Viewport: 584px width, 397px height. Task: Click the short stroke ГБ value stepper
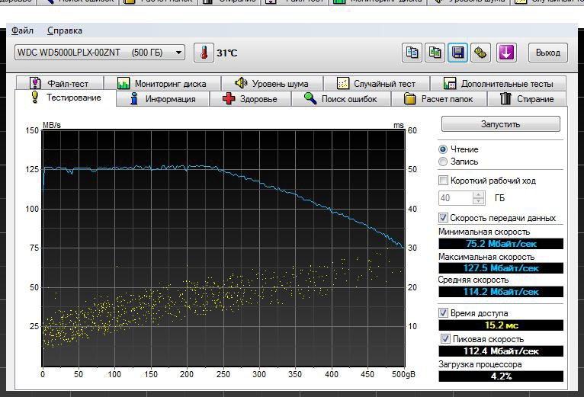click(478, 197)
